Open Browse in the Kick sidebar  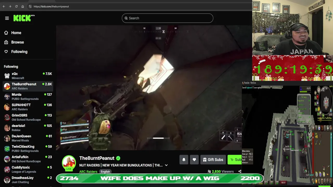(x=17, y=42)
